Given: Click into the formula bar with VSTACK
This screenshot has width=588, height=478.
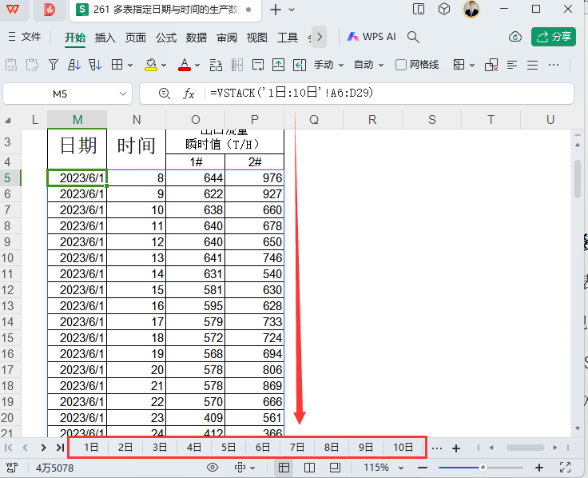Looking at the screenshot, I should 390,93.
